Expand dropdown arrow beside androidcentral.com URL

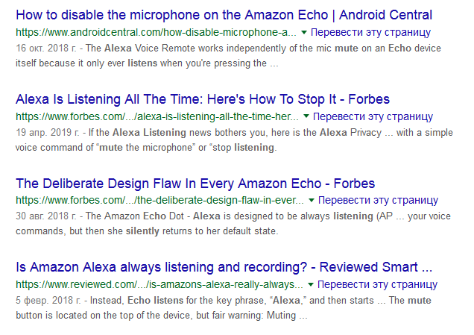pos(304,34)
